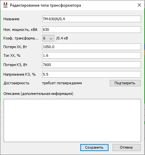Cancel editing with the Отмена button
The width and height of the screenshot is (145, 155).
point(126,147)
